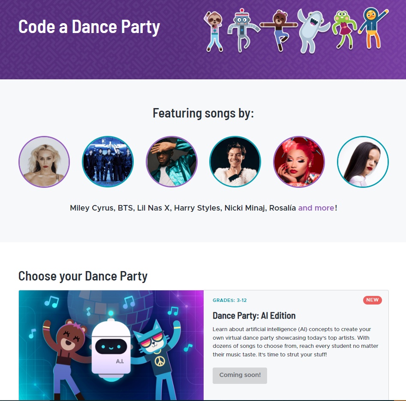This screenshot has width=406, height=401.
Task: Click the Miley Cyrus artist photo
Action: pos(44,162)
